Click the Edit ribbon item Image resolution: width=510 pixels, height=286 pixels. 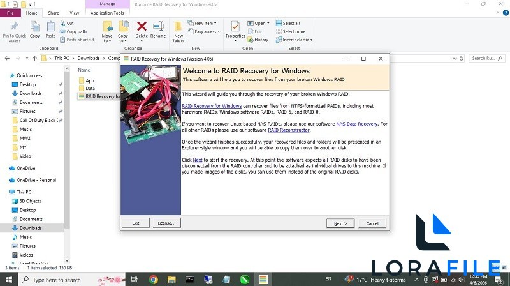click(x=255, y=31)
